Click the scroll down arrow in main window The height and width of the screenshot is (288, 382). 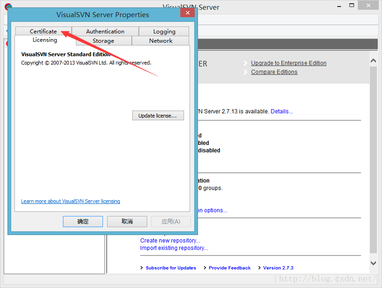373,263
